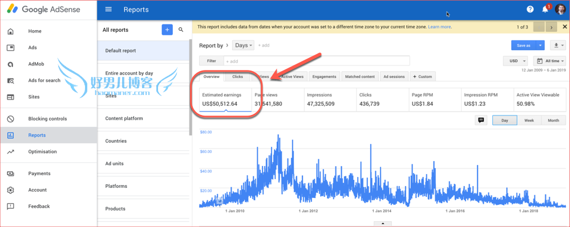This screenshot has width=570, height=227.
Task: Select the Overview tab
Action: (212, 76)
